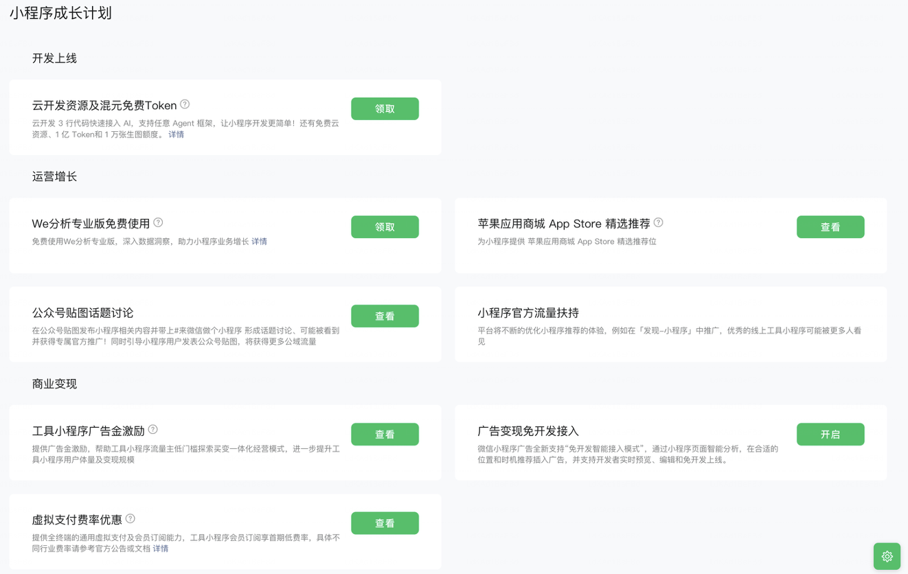This screenshot has width=908, height=574.
Task: Click help icon next to 工具小程序广告金激励
Action: pos(153,430)
